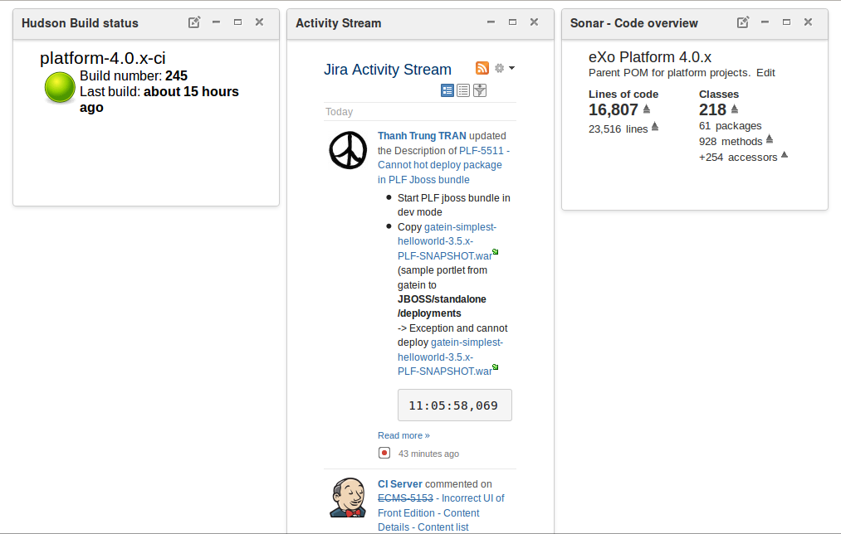Open the CI Server user link
Screen dimensions: 841x534
pos(399,484)
